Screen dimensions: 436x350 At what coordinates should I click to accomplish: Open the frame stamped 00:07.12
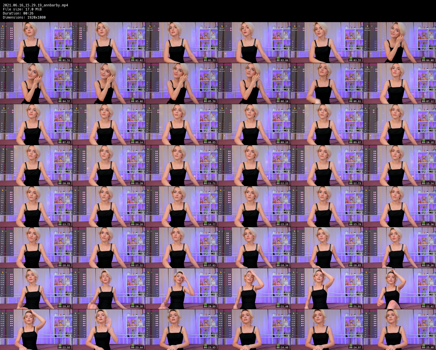400,83
